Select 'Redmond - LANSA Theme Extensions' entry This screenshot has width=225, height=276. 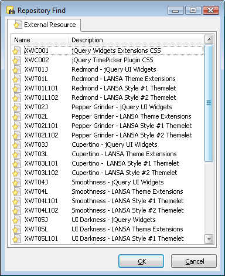pos(124,79)
